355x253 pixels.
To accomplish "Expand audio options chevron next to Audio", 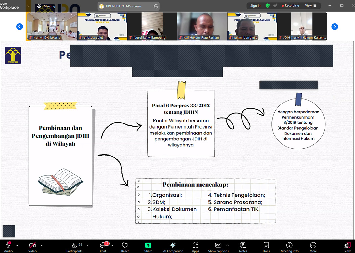I will (x=17, y=245).
